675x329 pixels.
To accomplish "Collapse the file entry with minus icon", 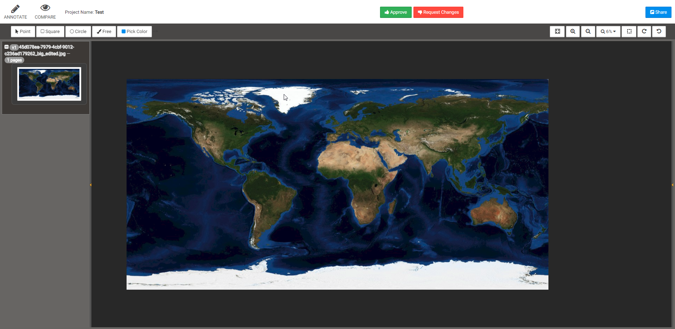I will pyautogui.click(x=6, y=47).
